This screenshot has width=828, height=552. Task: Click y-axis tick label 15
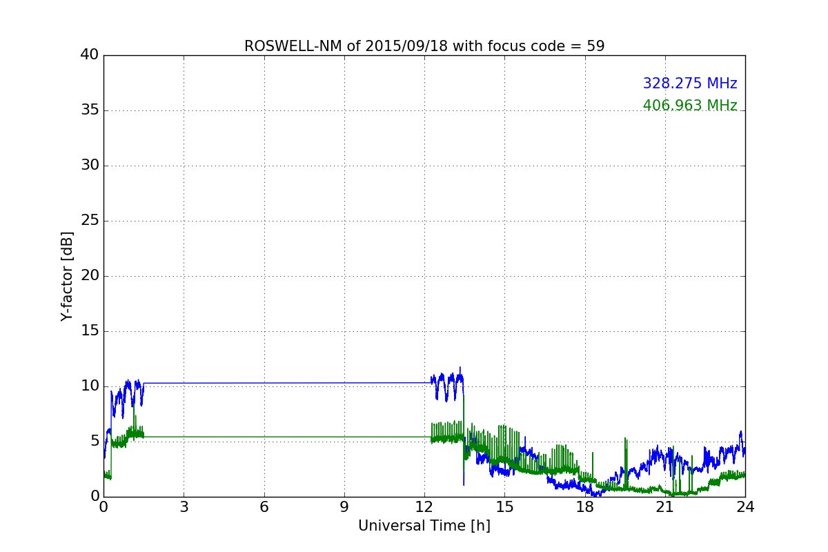pos(90,331)
